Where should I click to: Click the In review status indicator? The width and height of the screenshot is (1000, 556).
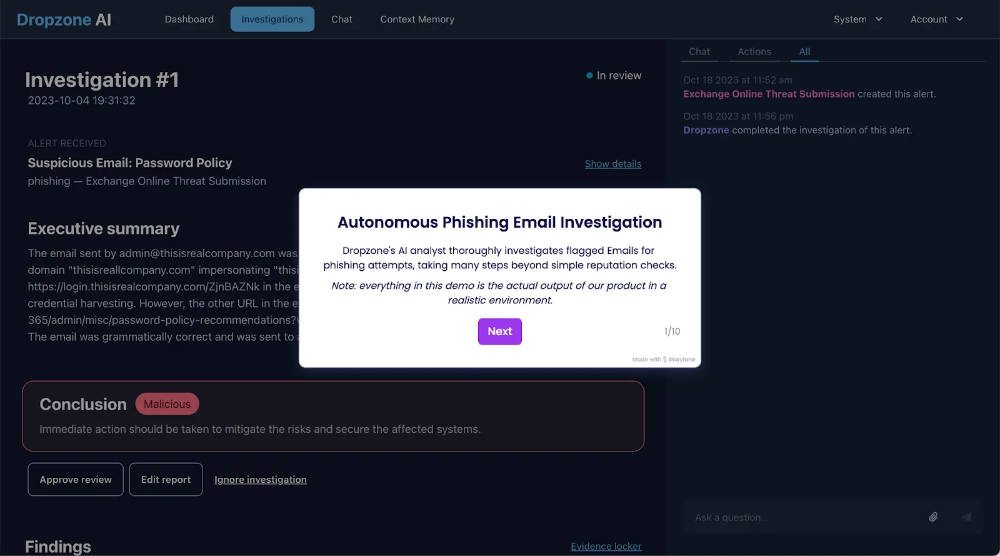614,76
